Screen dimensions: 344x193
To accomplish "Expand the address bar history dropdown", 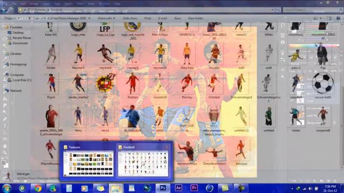I will pos(273,10).
